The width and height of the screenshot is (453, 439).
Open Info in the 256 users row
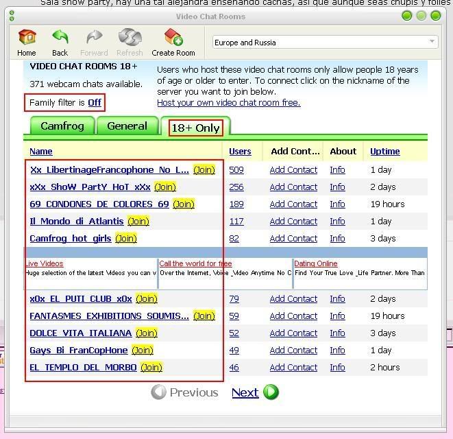[x=337, y=187]
